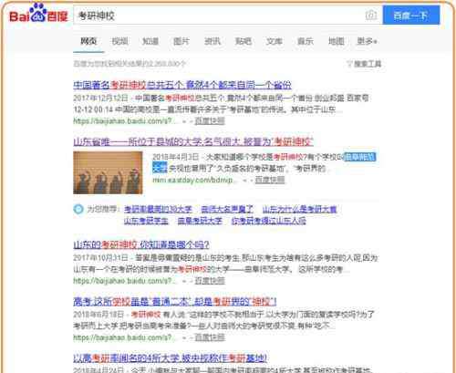Click the Baidu logo
The width and height of the screenshot is (456, 373).
pos(38,14)
